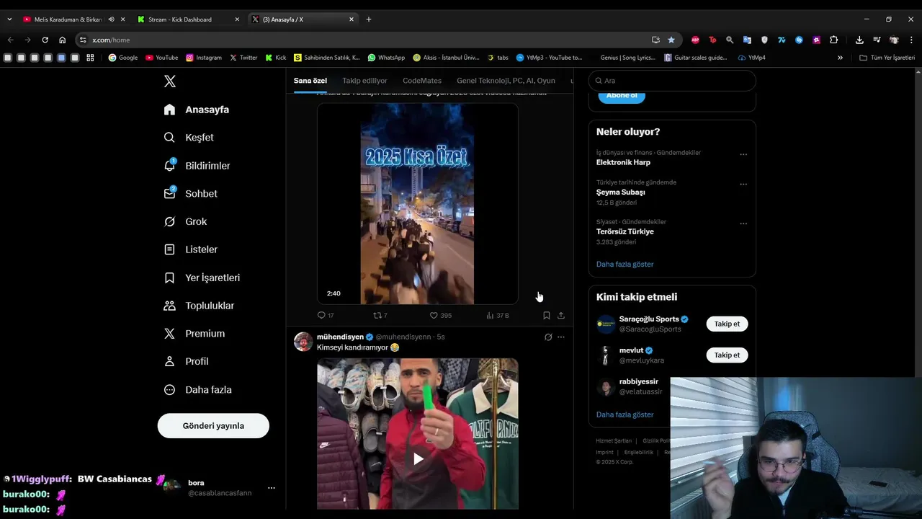The height and width of the screenshot is (519, 922).
Task: Click the Ara search field
Action: tap(672, 81)
